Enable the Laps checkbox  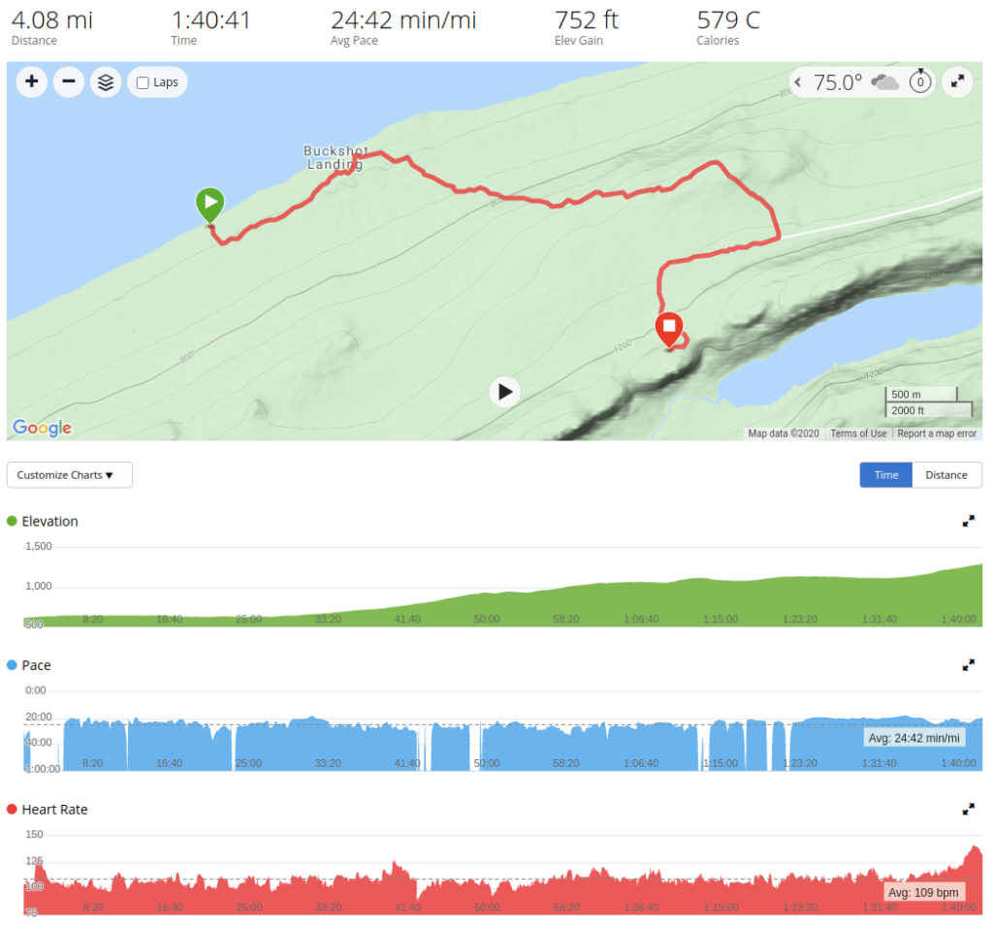coord(144,83)
